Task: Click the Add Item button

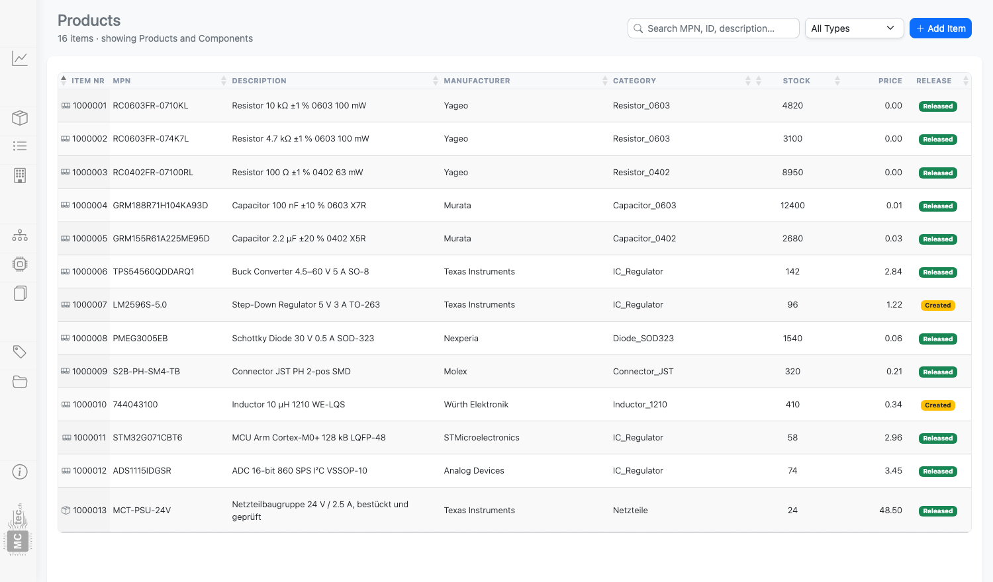Action: pos(941,28)
